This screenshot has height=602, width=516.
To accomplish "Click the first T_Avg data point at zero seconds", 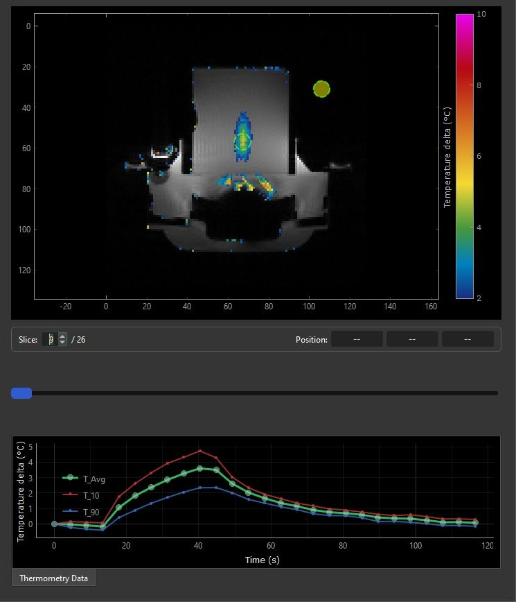I will [54, 524].
